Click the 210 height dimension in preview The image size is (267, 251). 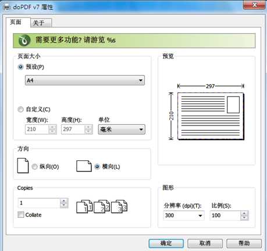tap(171, 116)
